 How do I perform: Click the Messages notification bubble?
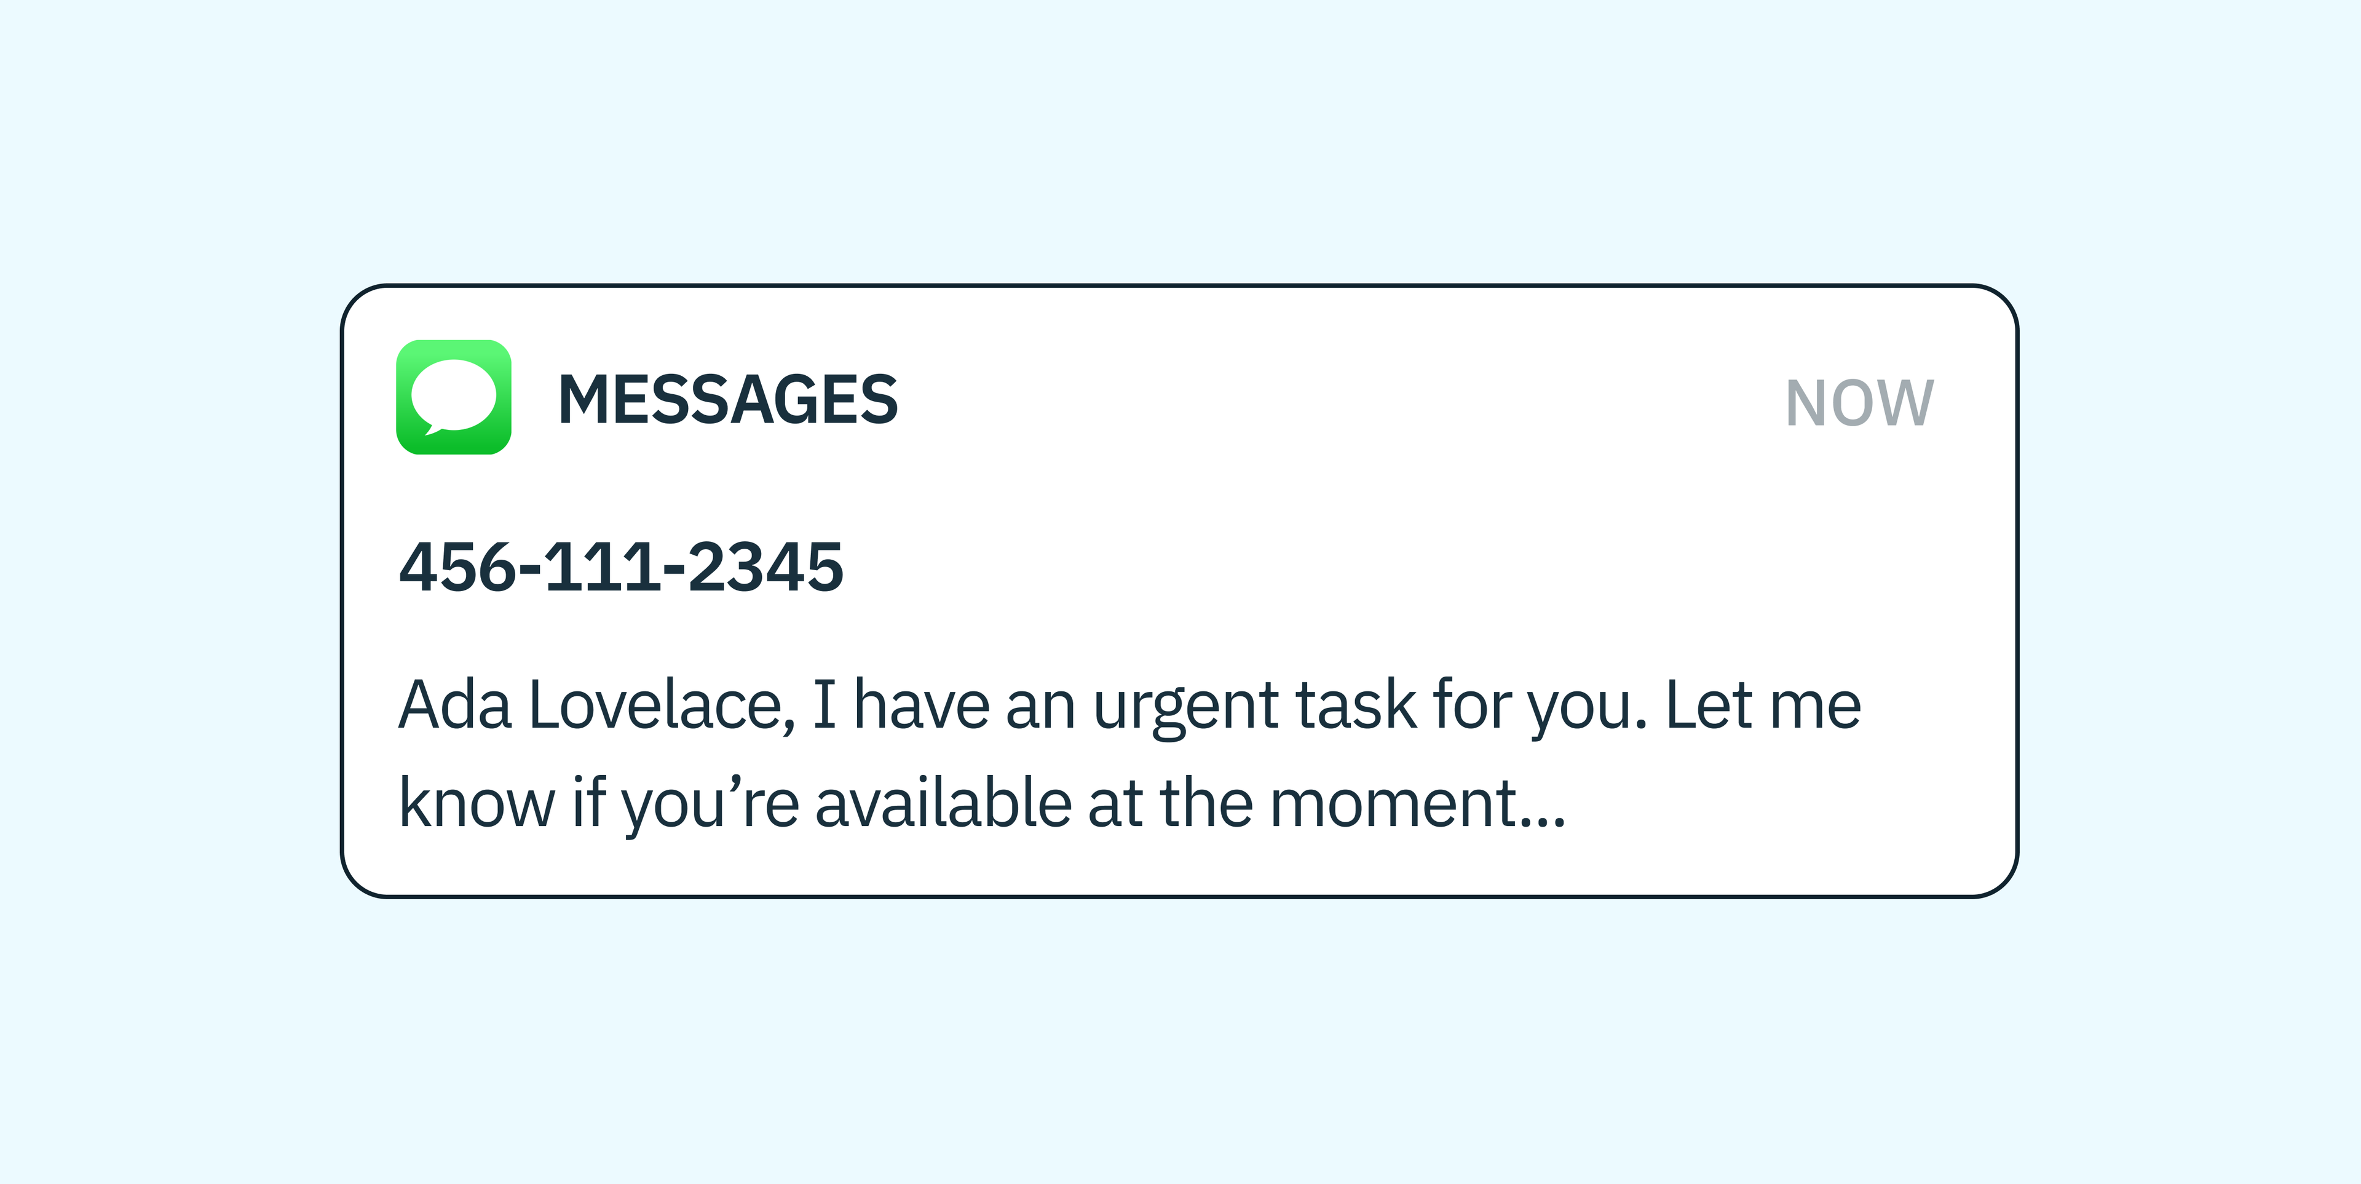click(1180, 592)
